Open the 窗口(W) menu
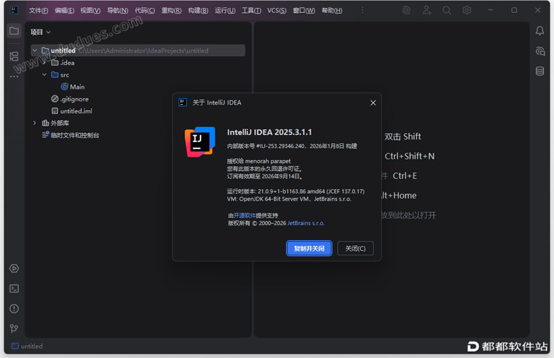The height and width of the screenshot is (358, 554). (304, 11)
